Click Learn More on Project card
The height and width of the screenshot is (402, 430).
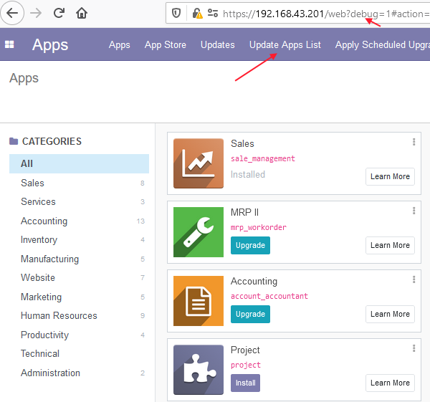tap(390, 383)
